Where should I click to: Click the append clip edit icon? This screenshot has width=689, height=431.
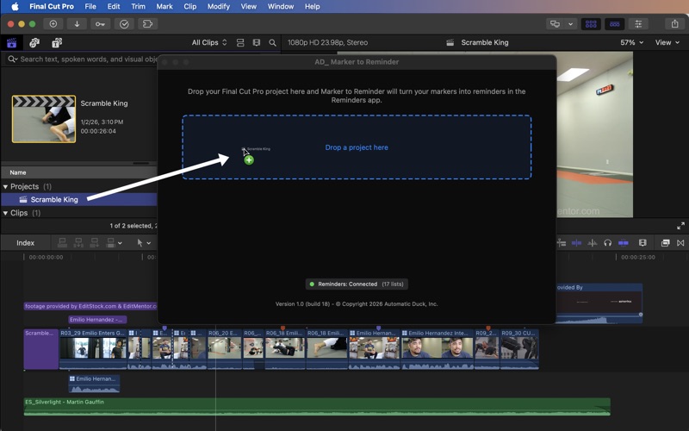coord(95,242)
